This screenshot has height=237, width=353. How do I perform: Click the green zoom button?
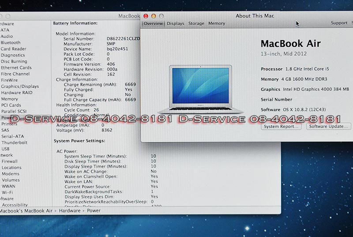(161, 16)
